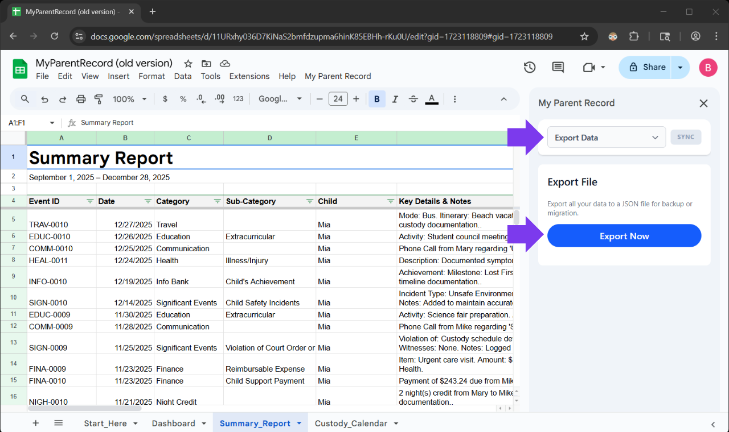The height and width of the screenshot is (432, 729).
Task: Open the File menu
Action: 42,76
